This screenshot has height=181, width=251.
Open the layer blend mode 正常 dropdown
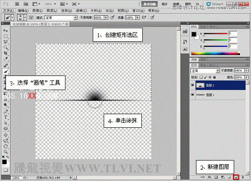coord(205,70)
